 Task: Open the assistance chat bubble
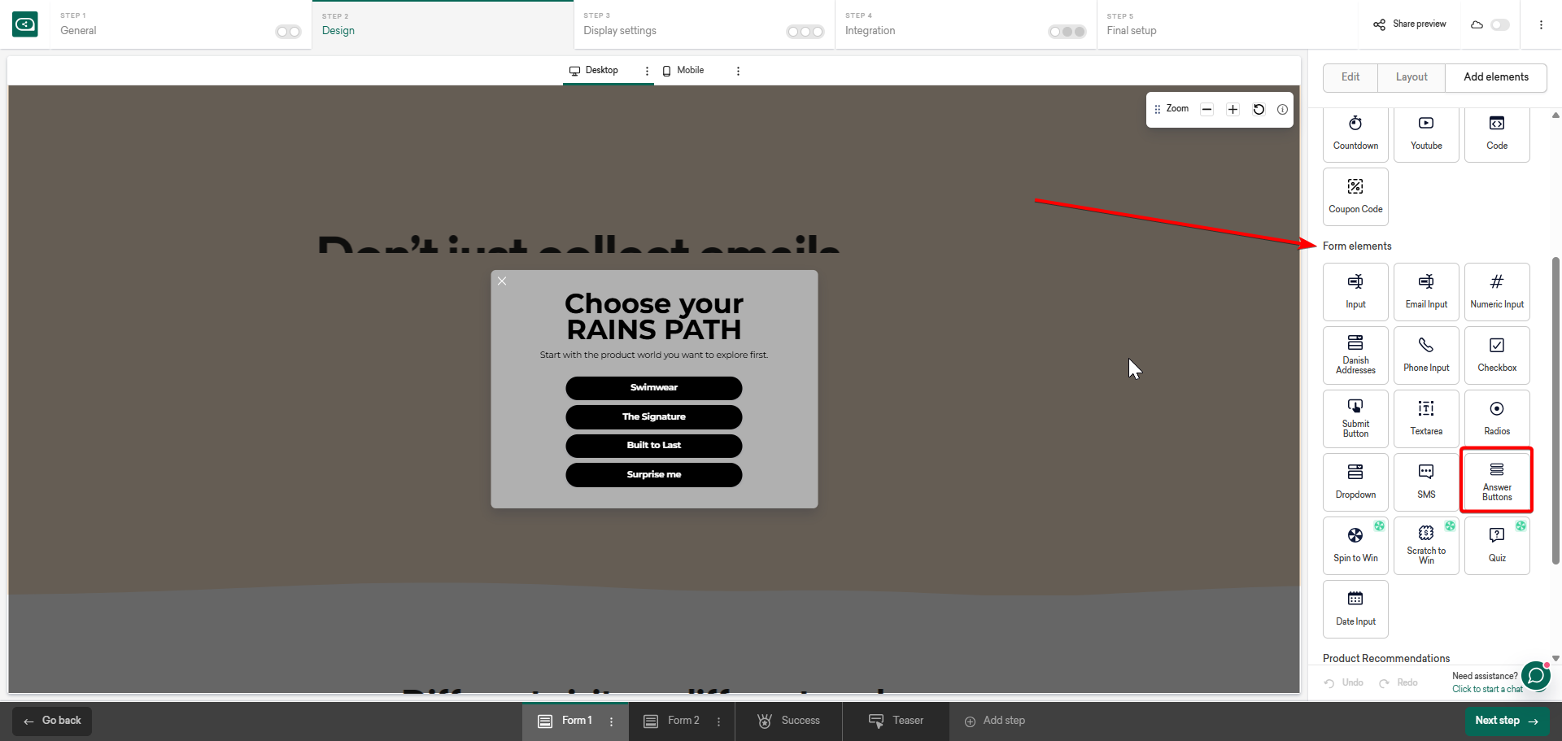click(x=1536, y=676)
